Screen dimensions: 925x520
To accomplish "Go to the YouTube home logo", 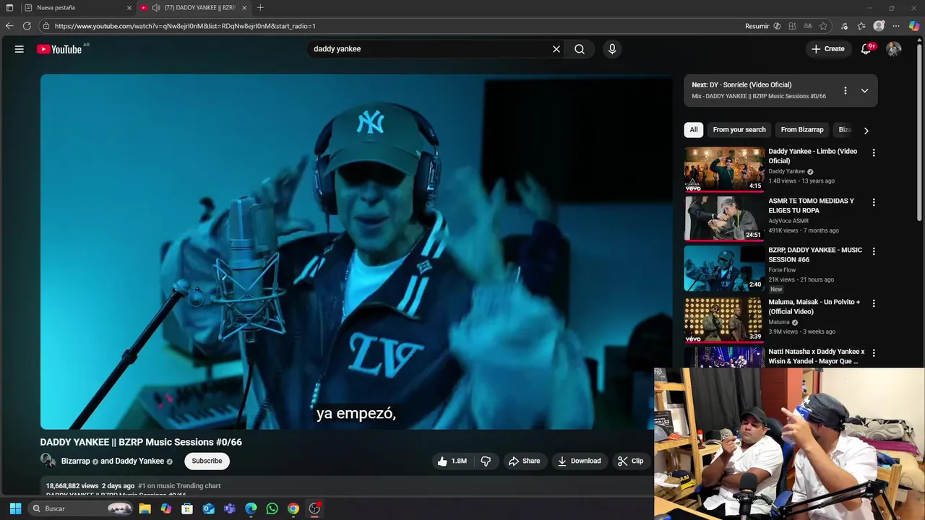I will [x=59, y=49].
